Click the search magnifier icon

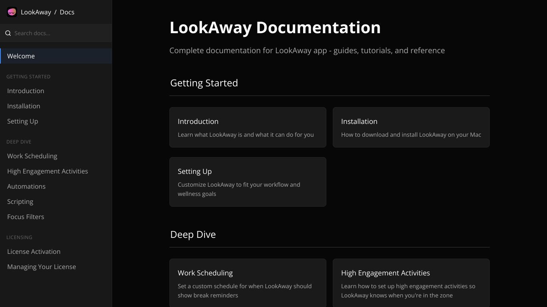click(x=8, y=33)
